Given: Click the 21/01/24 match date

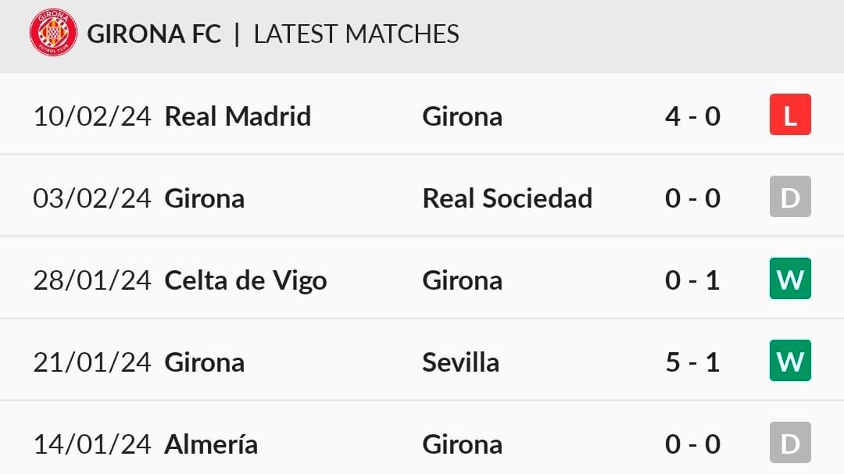Looking at the screenshot, I should click(x=92, y=362).
